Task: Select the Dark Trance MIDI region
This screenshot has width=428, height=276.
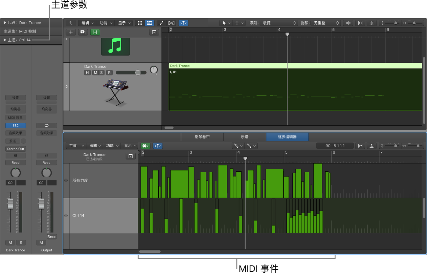Action: click(x=295, y=87)
